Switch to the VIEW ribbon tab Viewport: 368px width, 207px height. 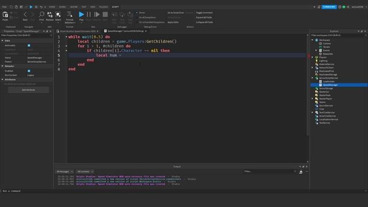[x=93, y=7]
